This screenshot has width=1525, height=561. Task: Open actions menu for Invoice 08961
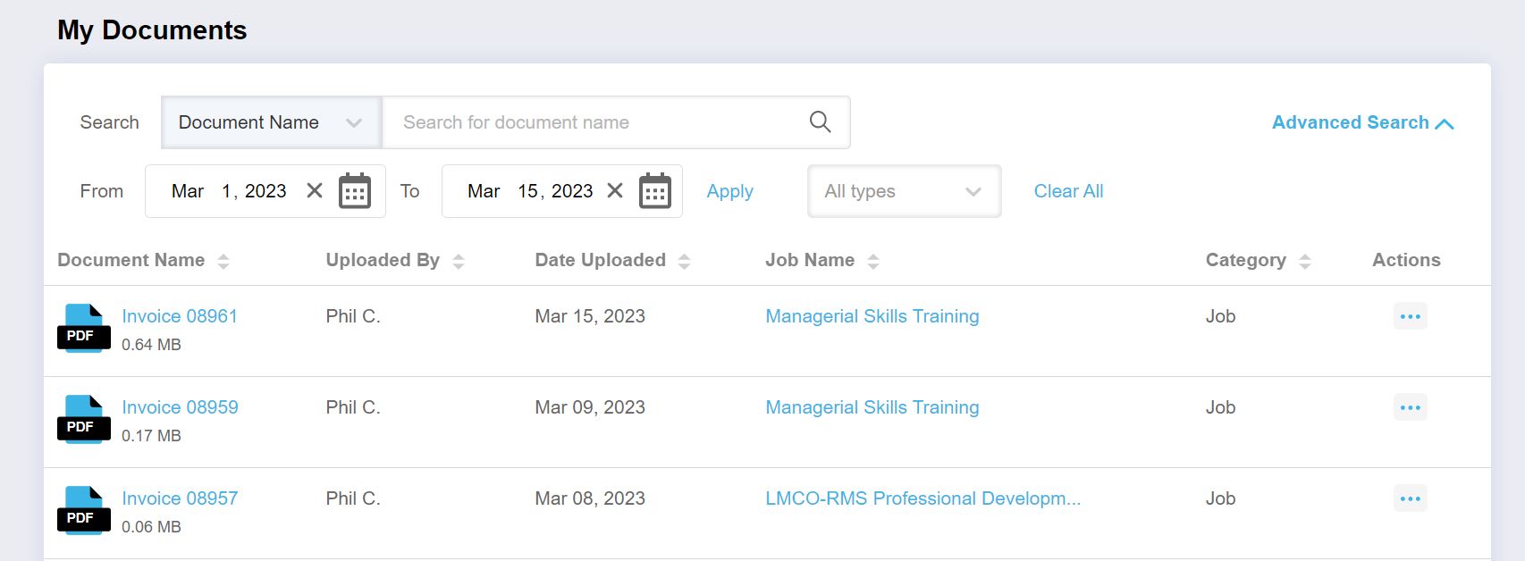[x=1410, y=316]
